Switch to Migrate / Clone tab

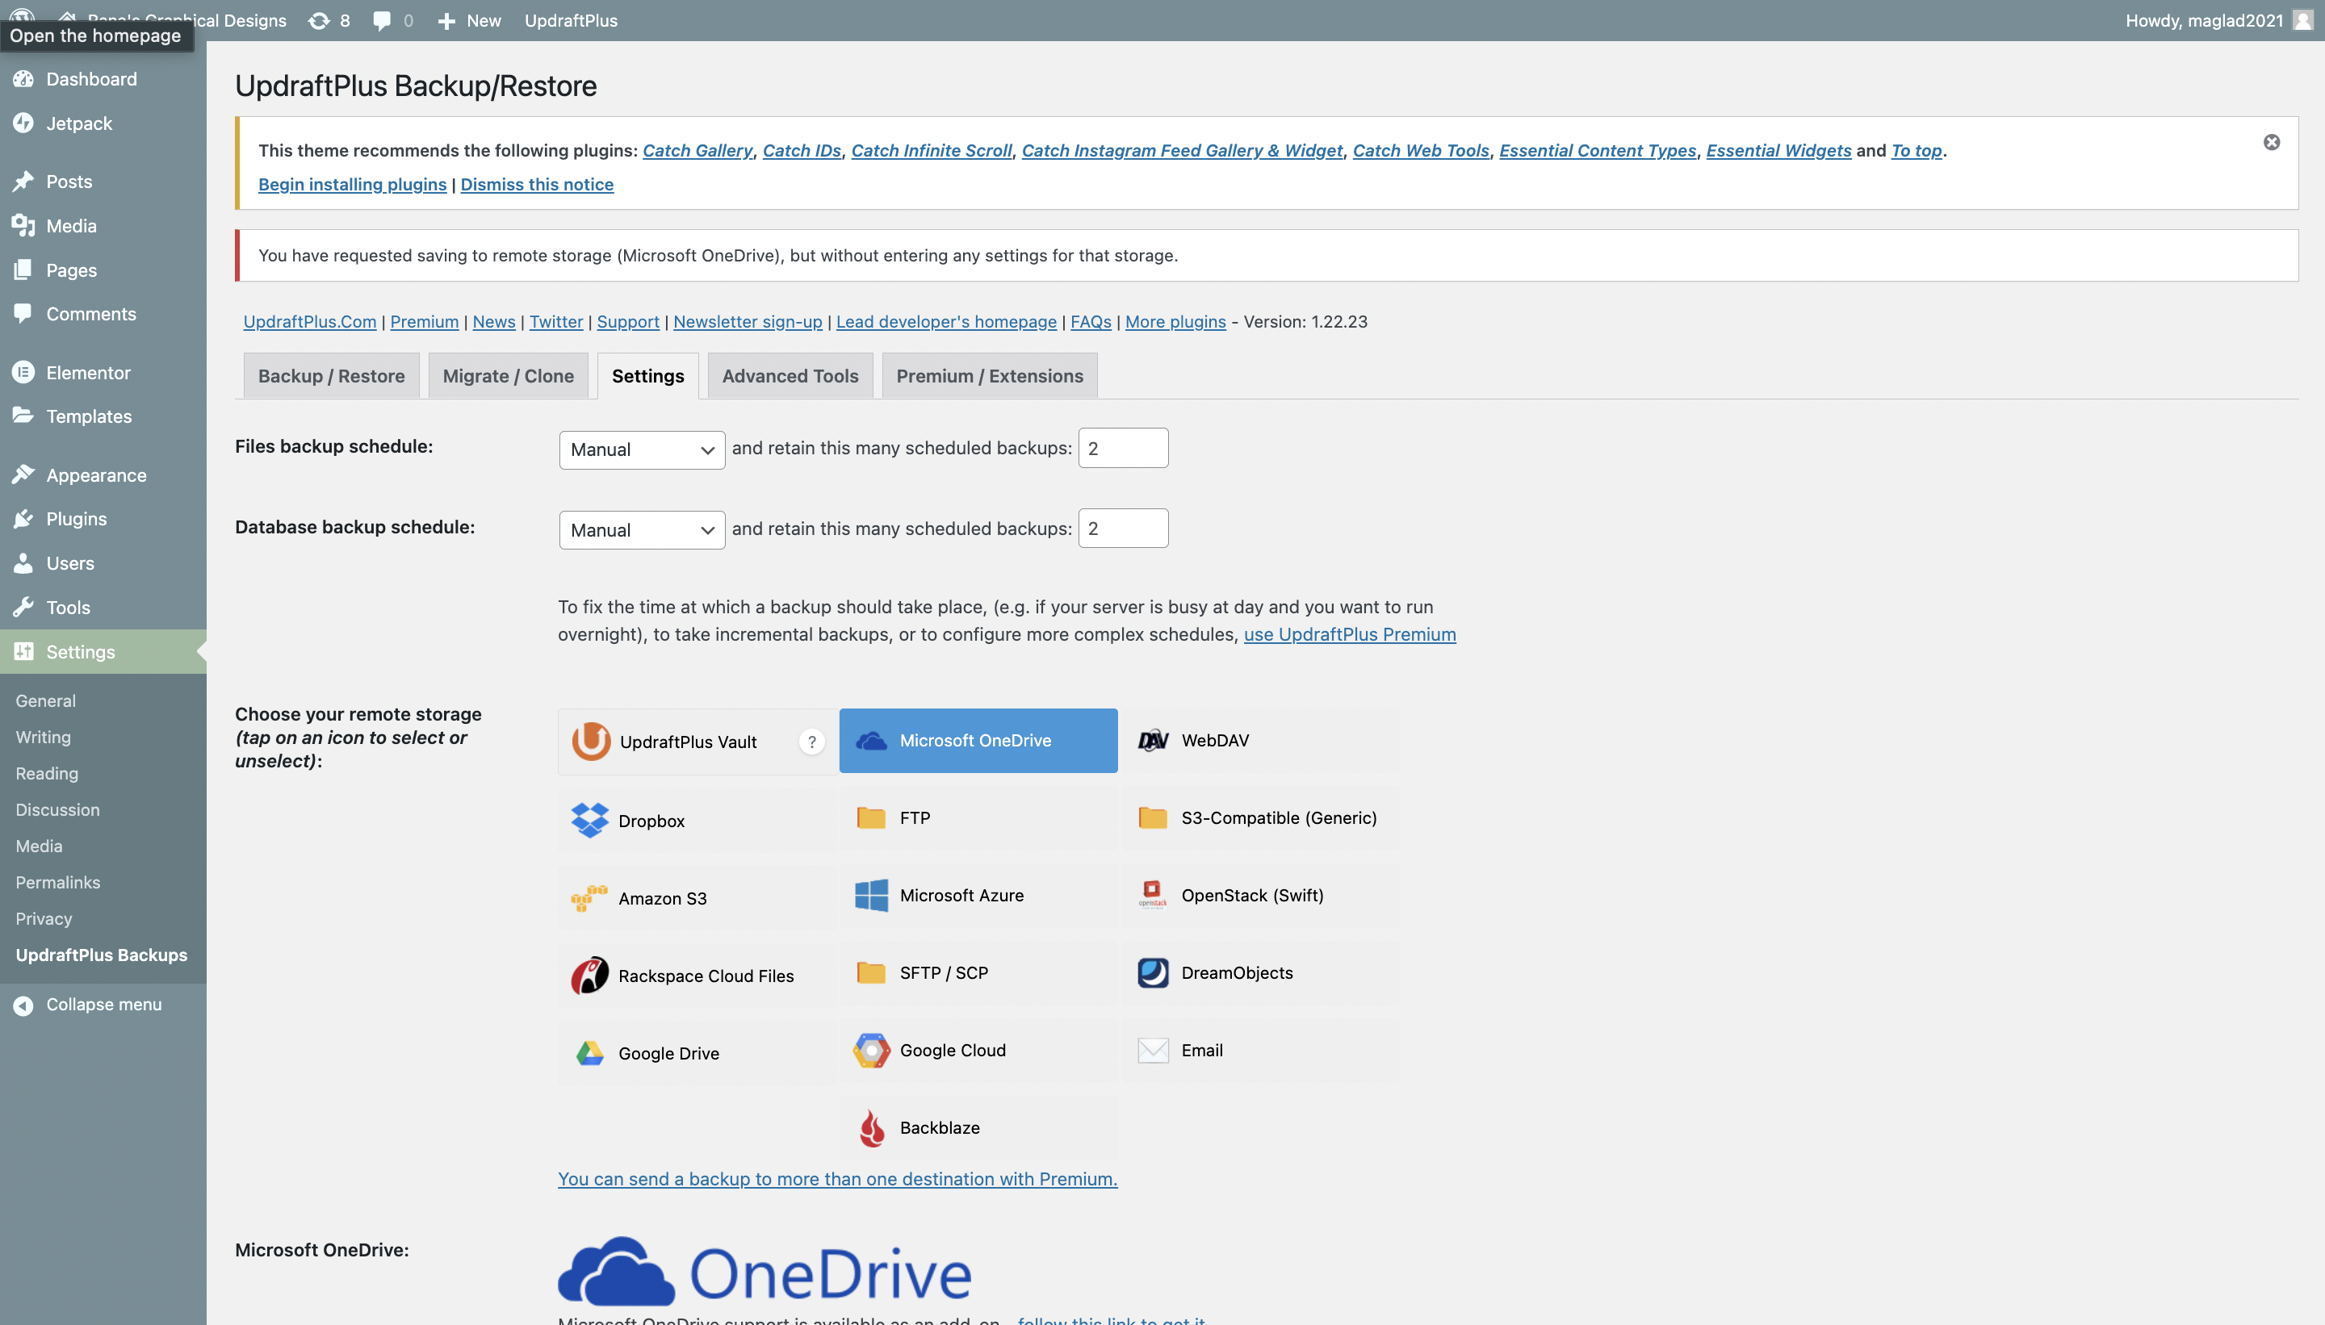pos(508,376)
